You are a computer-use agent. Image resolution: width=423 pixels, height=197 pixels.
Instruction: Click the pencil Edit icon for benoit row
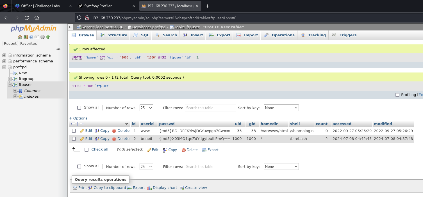[x=82, y=139]
